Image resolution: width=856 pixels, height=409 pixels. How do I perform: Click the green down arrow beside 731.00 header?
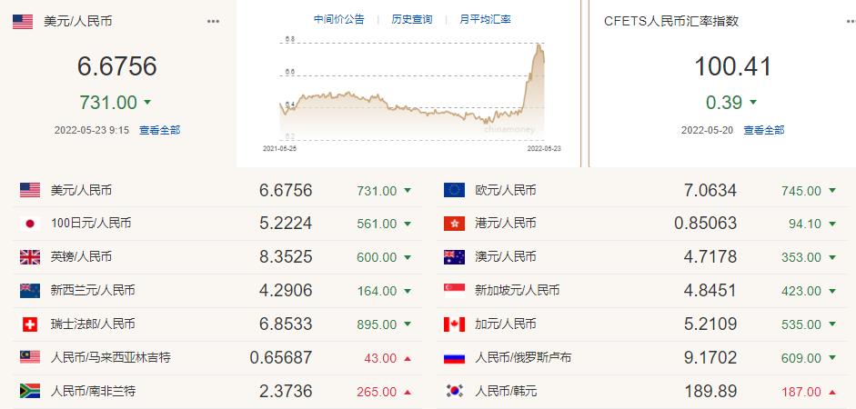[x=147, y=102]
